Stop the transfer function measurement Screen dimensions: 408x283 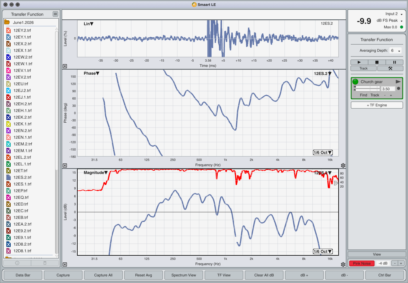pyautogui.click(x=377, y=62)
